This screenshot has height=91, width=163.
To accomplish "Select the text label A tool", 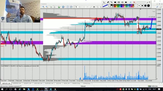I will (x=101, y=7).
